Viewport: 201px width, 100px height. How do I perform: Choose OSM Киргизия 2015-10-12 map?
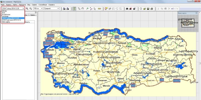point(13,20)
